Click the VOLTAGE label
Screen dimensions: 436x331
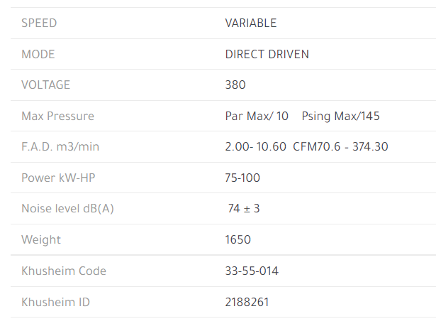tap(46, 85)
